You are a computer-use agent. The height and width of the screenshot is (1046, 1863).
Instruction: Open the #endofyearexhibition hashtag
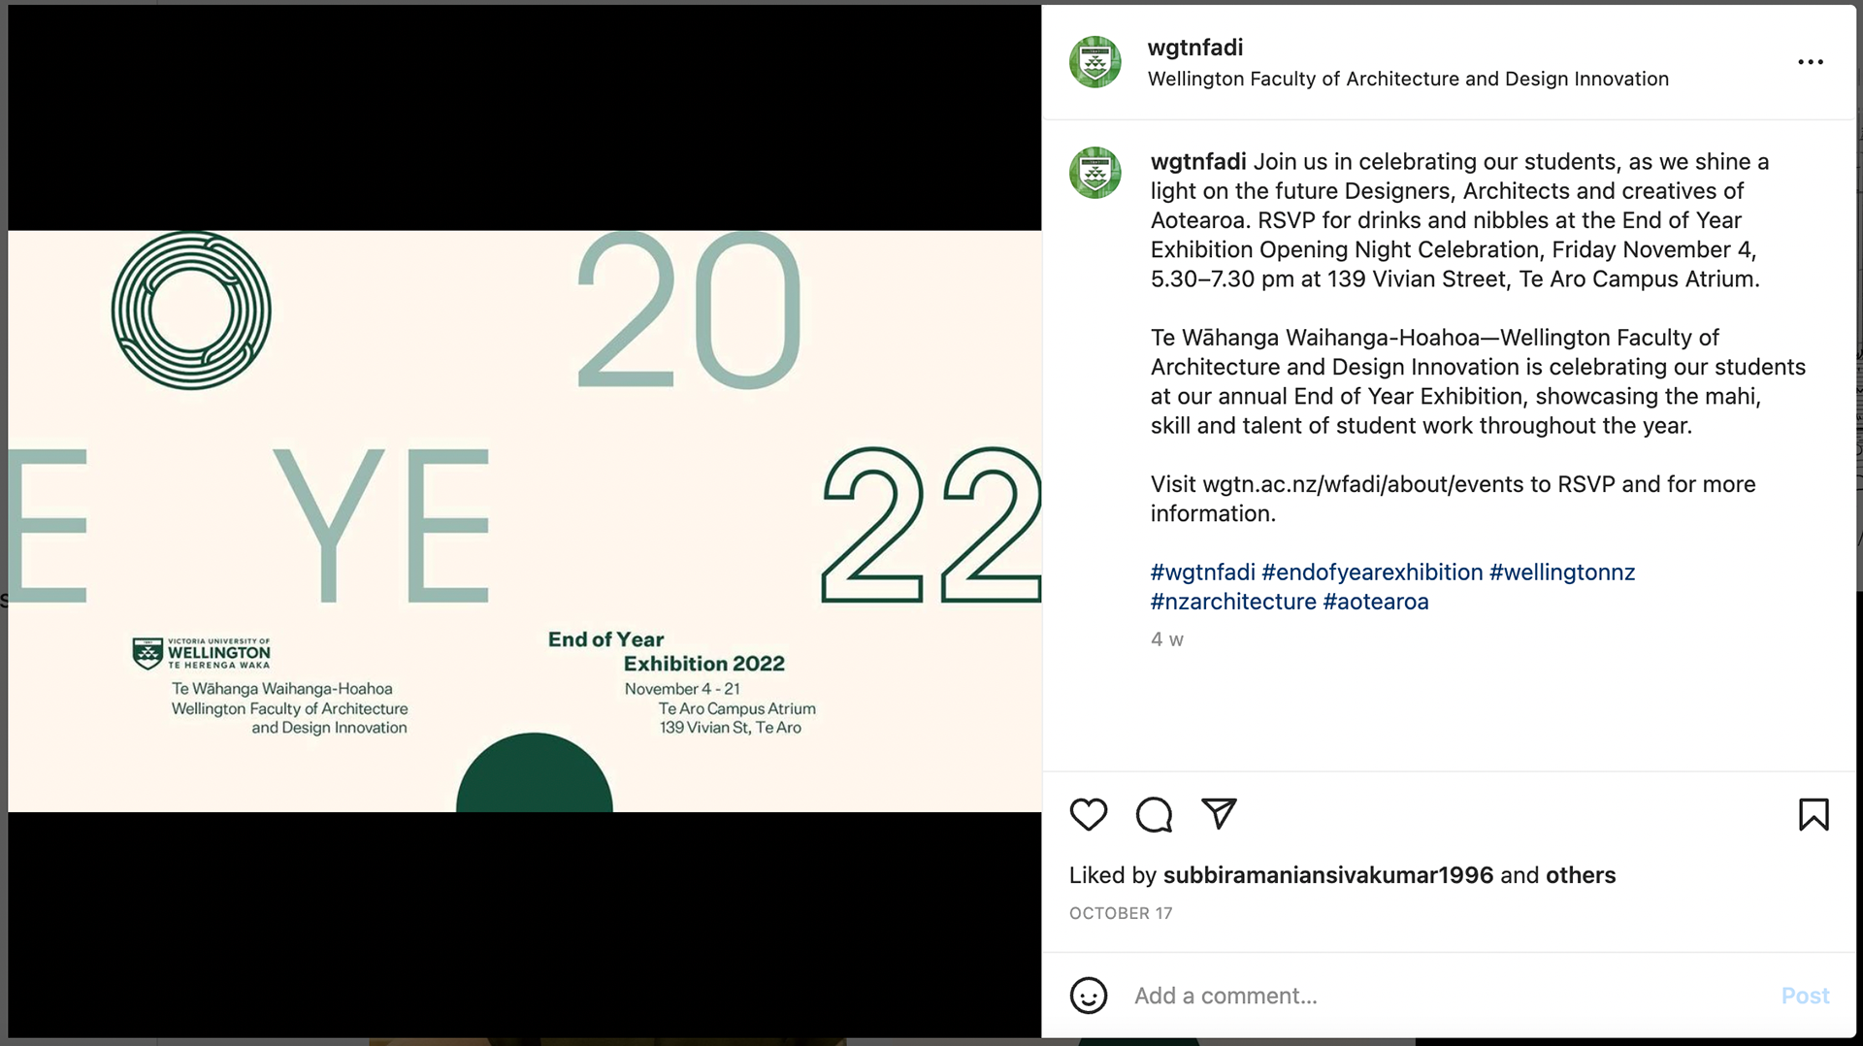pos(1372,572)
